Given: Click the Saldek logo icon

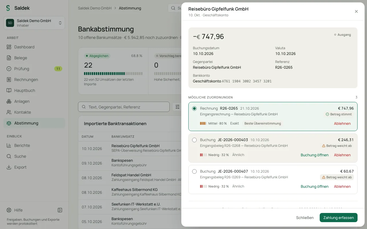Looking at the screenshot, I should pos(8,8).
